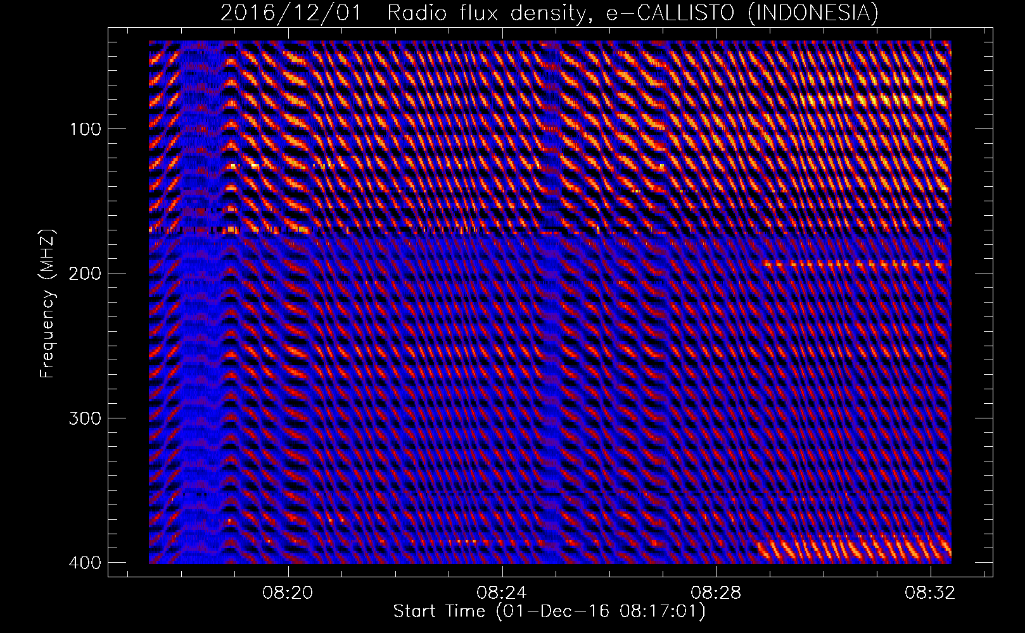
Task: Click the 08:32 time tick label
Action: [931, 593]
